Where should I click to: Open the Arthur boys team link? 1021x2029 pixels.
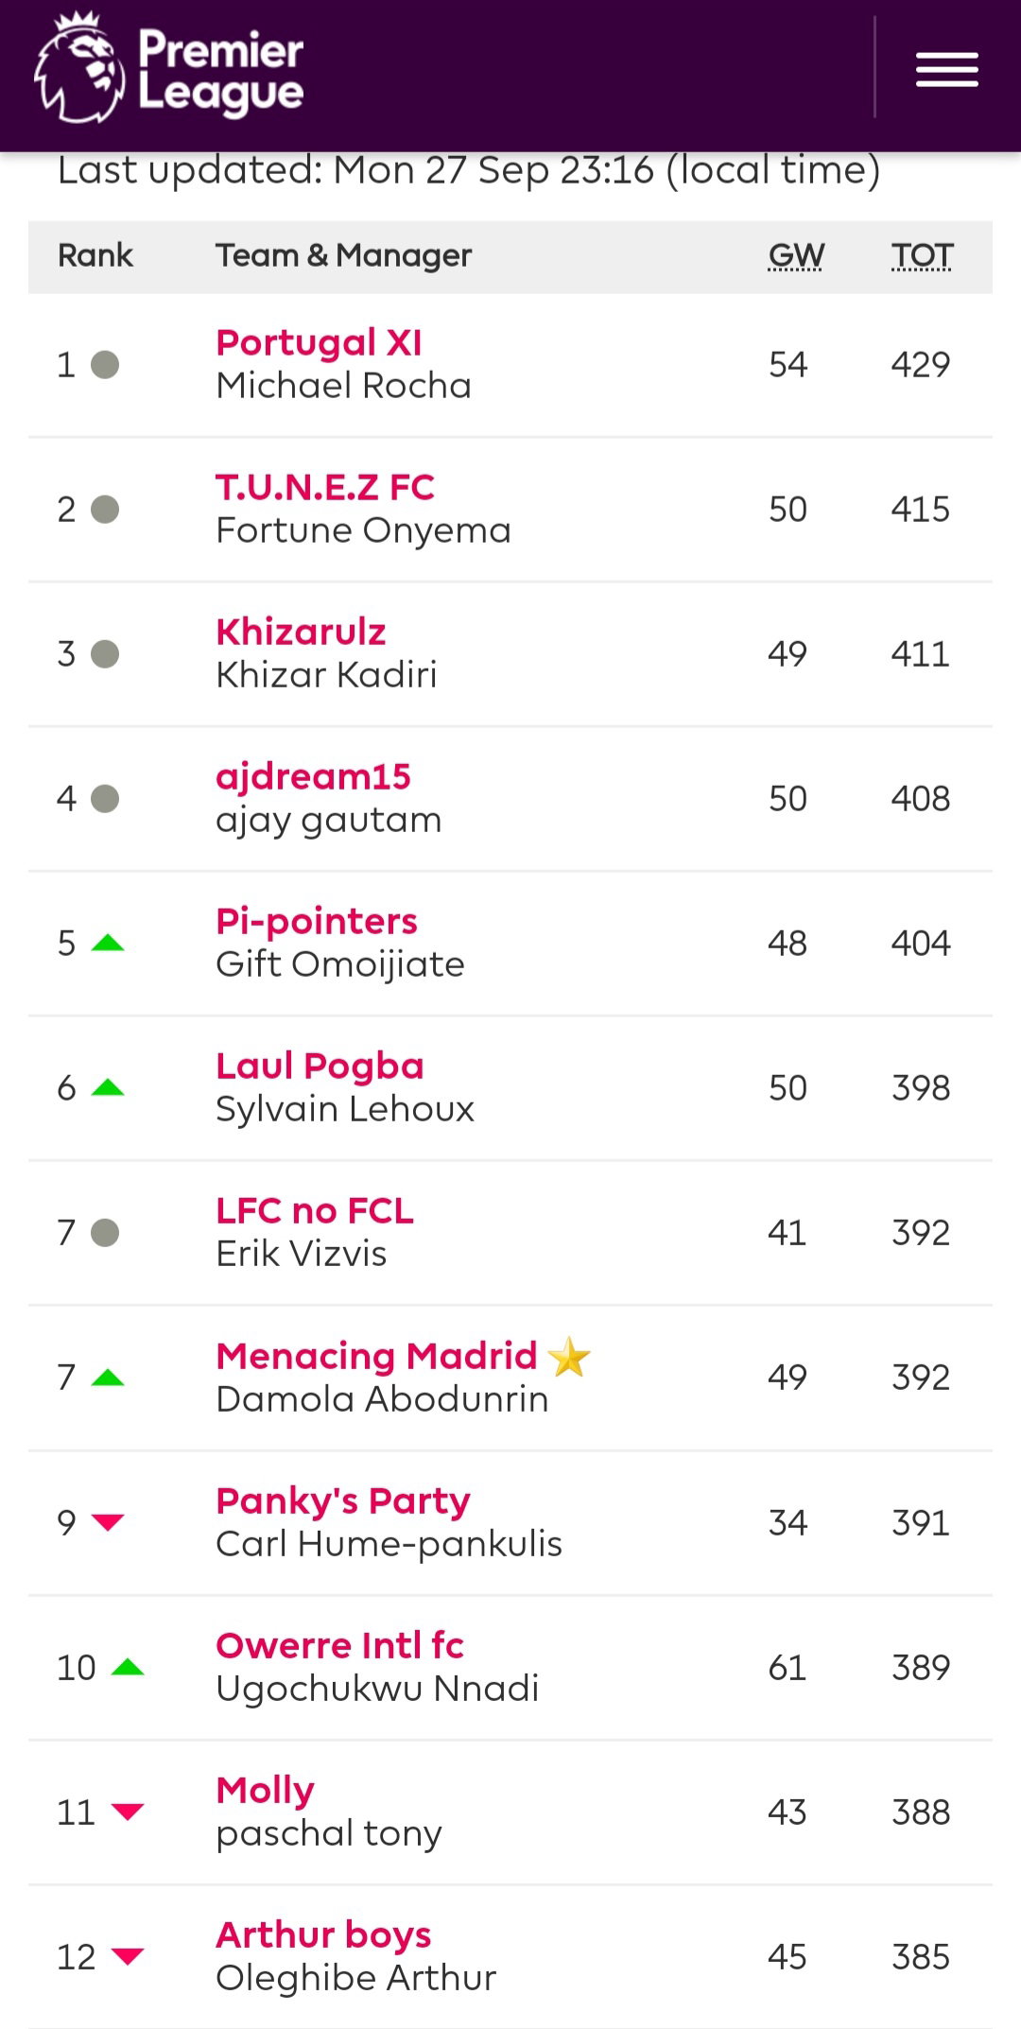(x=323, y=1935)
